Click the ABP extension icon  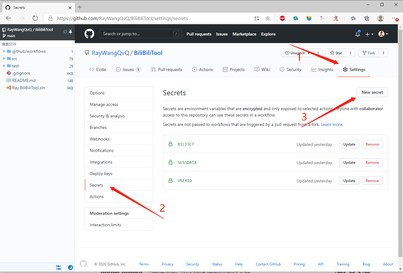click(282, 18)
